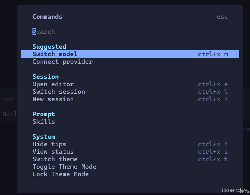Click the Session section header

pos(46,77)
